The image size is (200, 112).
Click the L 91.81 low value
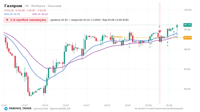pos(31,10)
